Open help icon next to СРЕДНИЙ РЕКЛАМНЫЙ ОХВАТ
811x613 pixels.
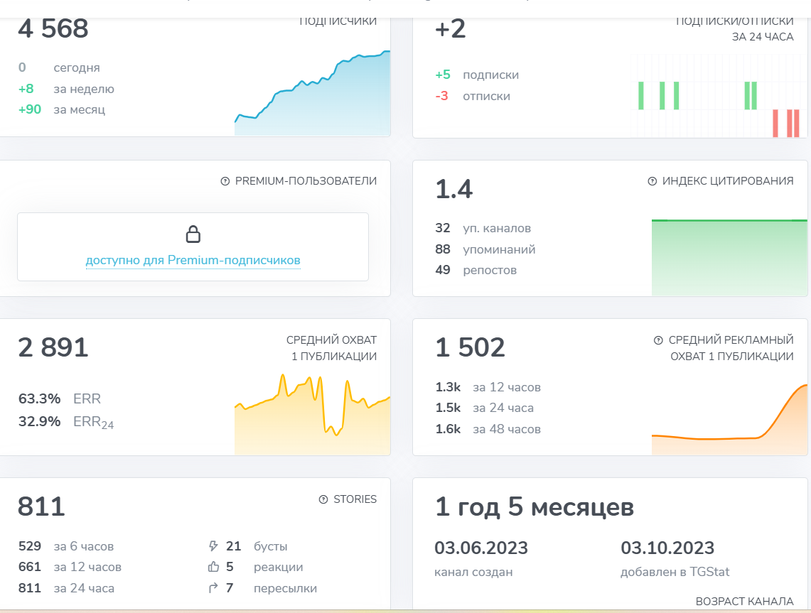pos(658,340)
